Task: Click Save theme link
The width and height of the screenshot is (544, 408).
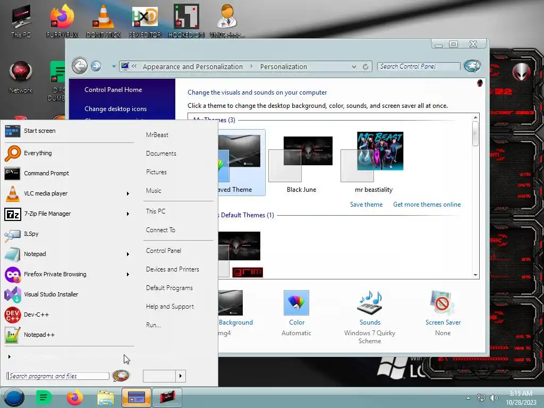Action: 366,205
